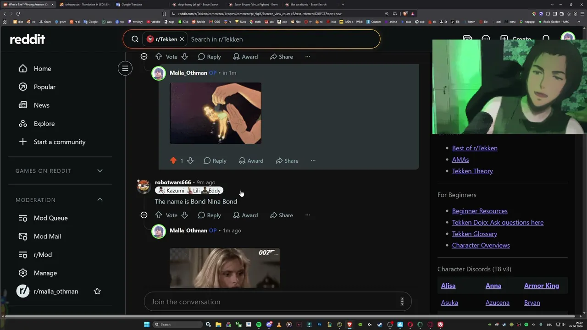Downvote the Tinkerbell GIF reply
Image resolution: width=587 pixels, height=330 pixels.
(x=190, y=160)
